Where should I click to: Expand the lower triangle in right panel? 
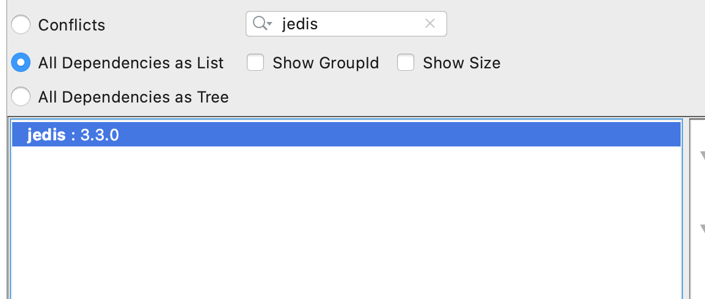click(x=702, y=230)
